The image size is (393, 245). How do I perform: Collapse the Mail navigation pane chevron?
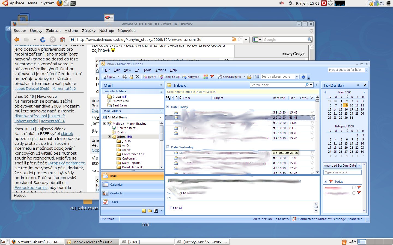coord(160,85)
